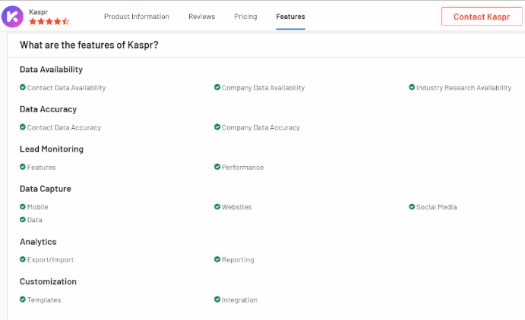
Task: Switch to the Reviews tab
Action: click(201, 16)
